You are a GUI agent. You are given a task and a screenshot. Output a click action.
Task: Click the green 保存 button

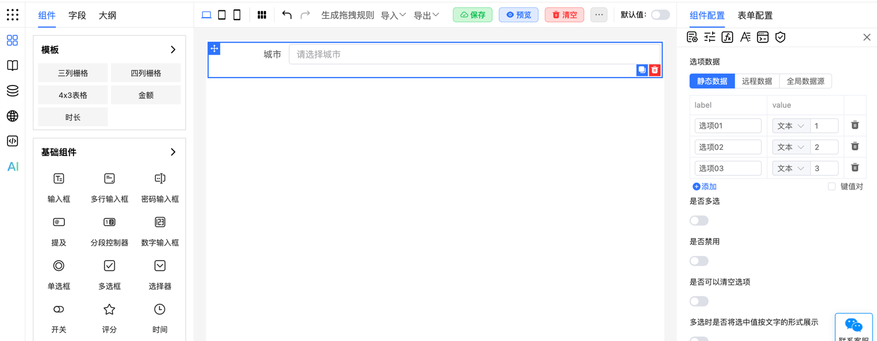[472, 15]
